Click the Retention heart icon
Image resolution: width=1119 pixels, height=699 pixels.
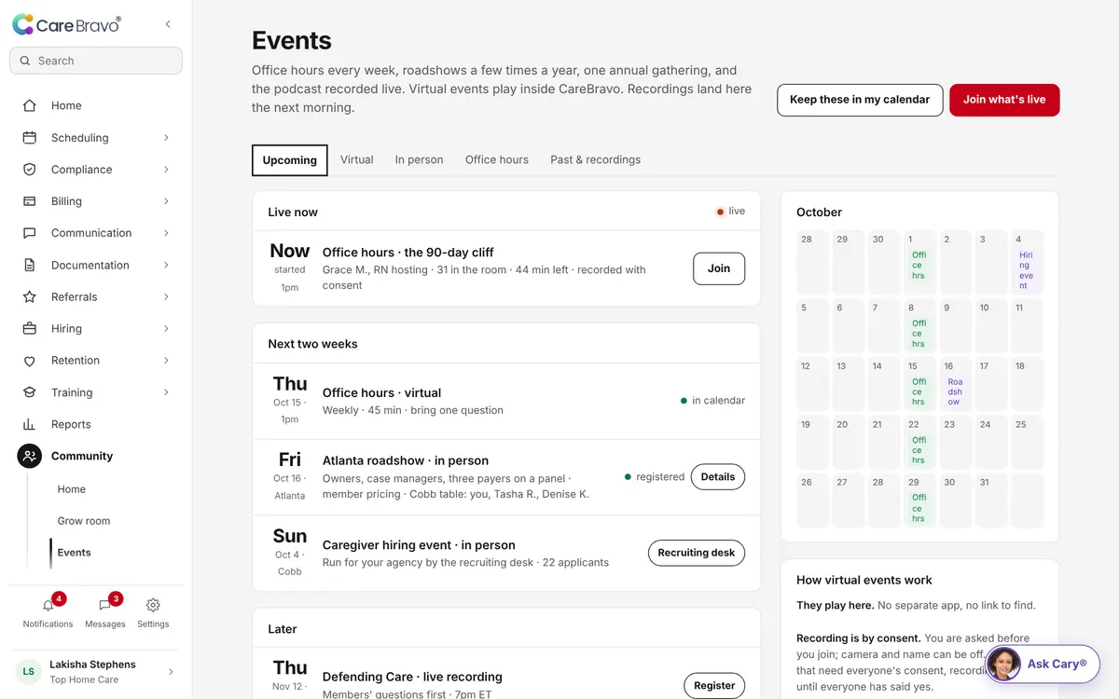point(30,361)
